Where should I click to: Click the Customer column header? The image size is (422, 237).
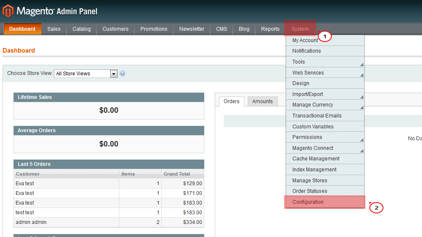pyautogui.click(x=67, y=174)
